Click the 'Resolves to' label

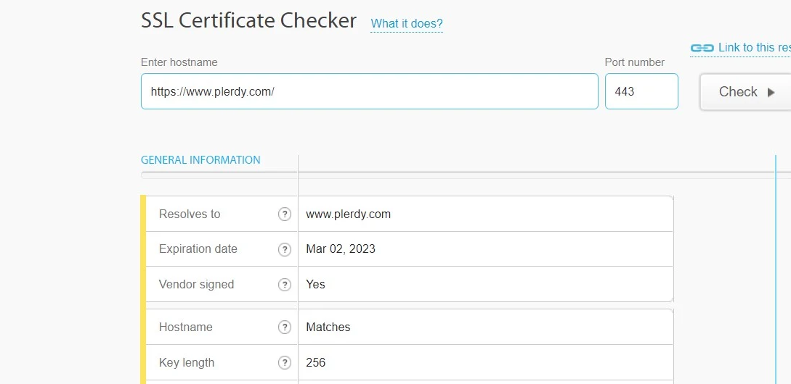(190, 214)
